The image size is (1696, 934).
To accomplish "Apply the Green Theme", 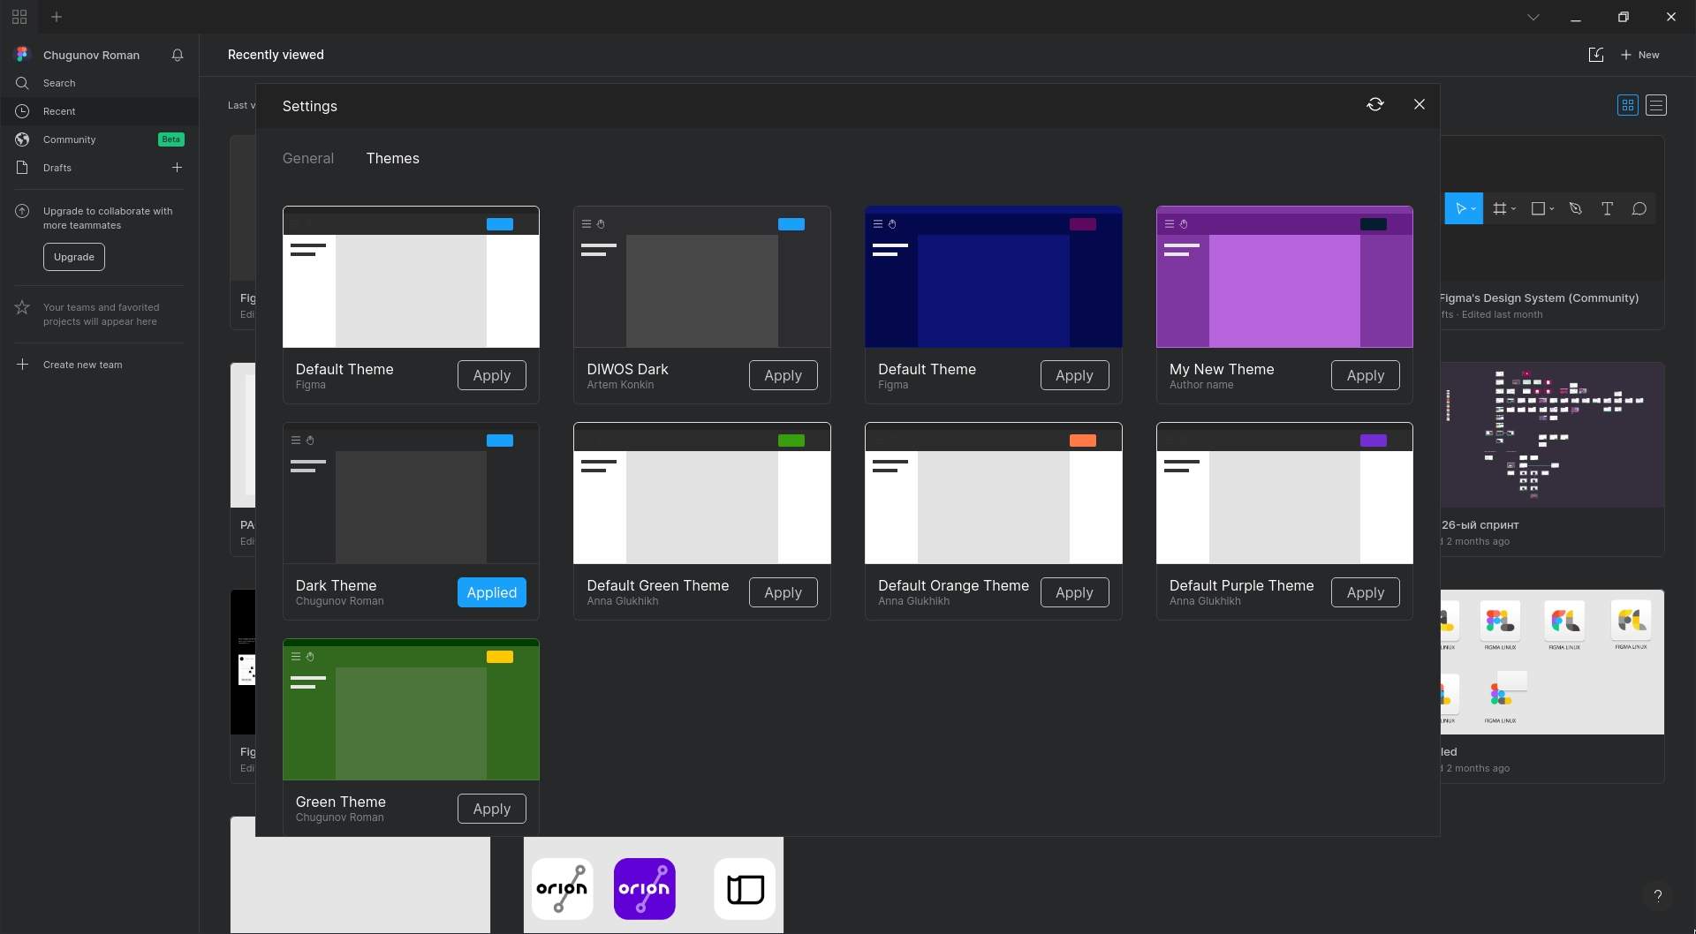I will pos(491,808).
